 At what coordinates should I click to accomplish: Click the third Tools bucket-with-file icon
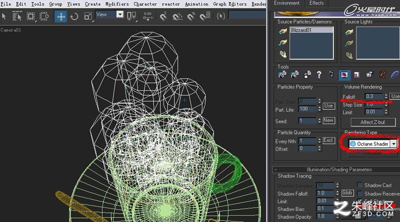[307, 75]
